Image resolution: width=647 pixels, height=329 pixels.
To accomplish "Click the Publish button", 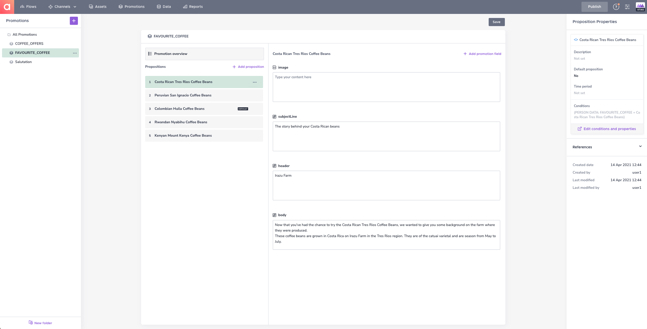I will (x=594, y=7).
